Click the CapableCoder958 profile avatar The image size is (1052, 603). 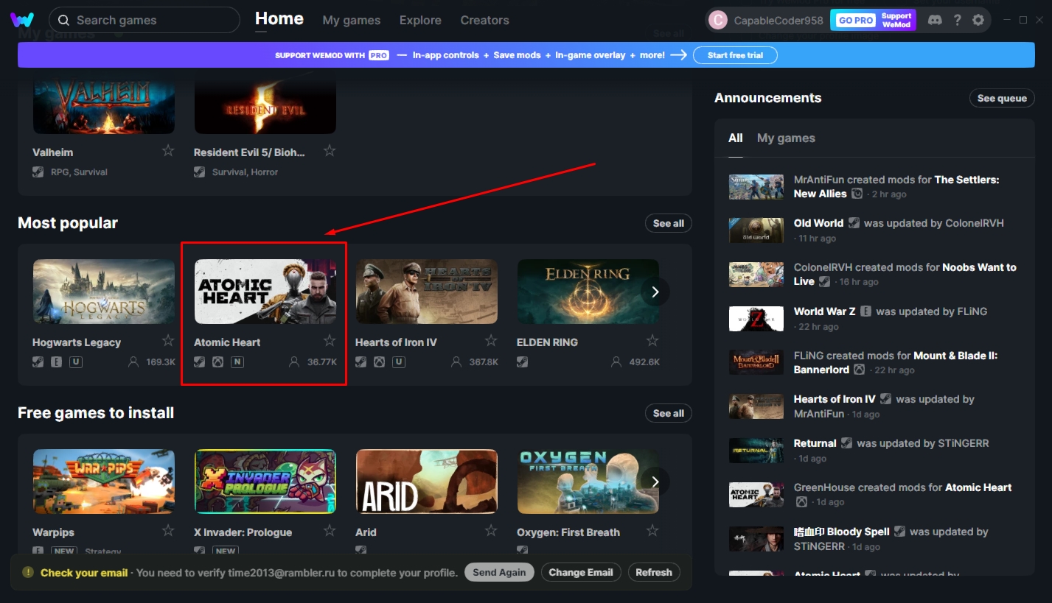717,21
